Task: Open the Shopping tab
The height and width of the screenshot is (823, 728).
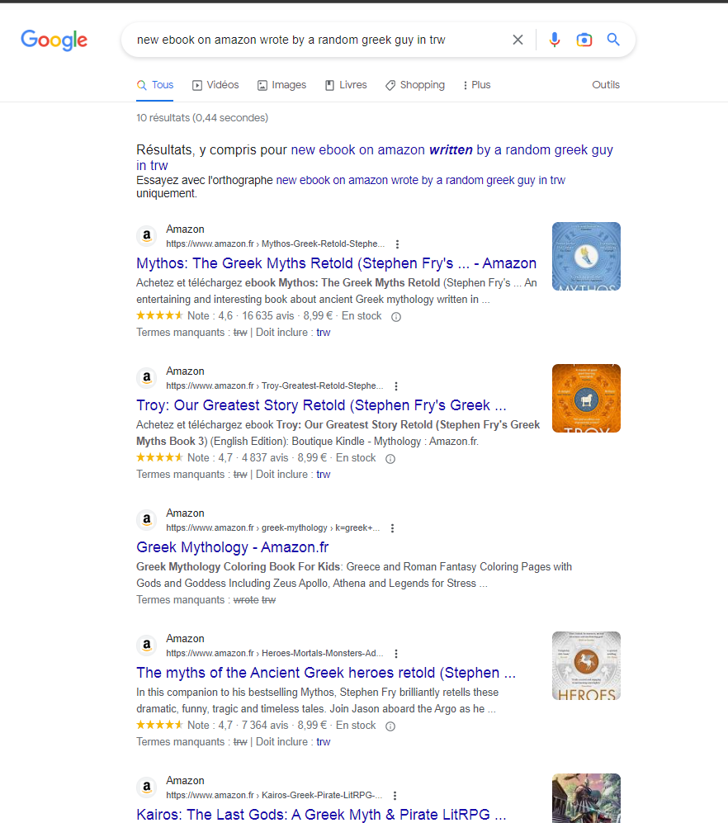Action: click(414, 85)
